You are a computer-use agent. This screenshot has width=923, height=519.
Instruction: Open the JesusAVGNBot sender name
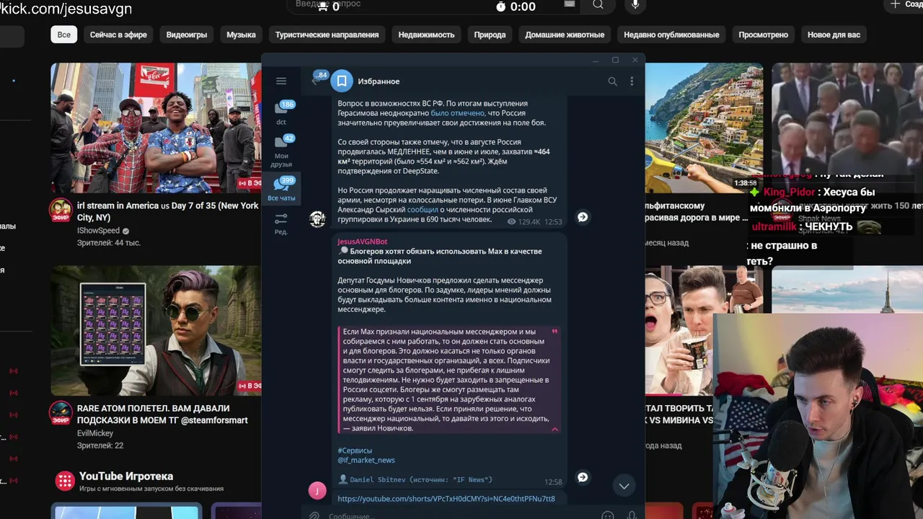tap(363, 241)
